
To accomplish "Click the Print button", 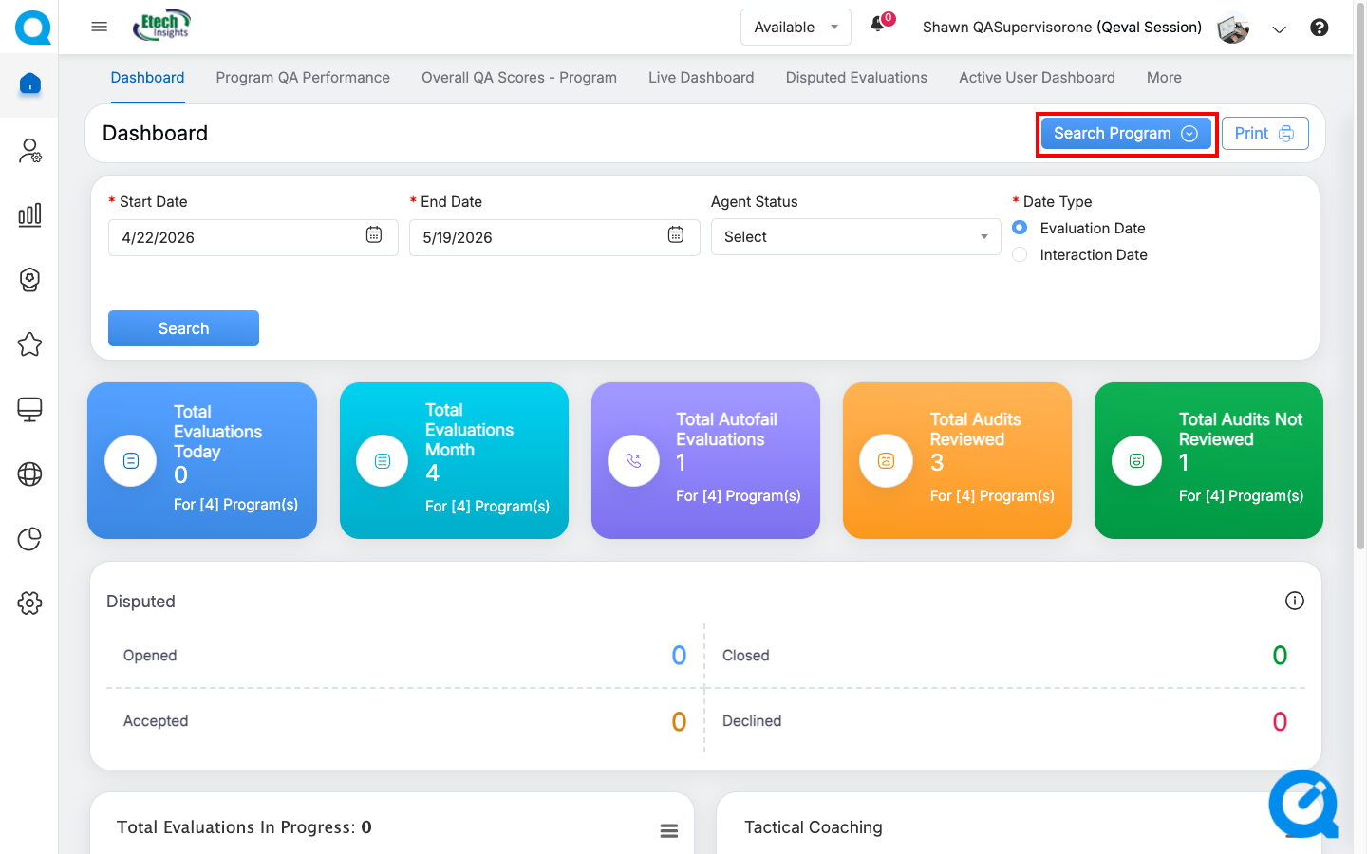I will pos(1264,134).
